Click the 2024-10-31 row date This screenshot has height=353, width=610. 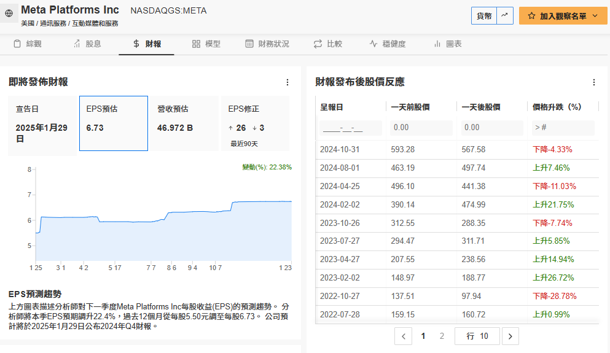[x=340, y=149]
